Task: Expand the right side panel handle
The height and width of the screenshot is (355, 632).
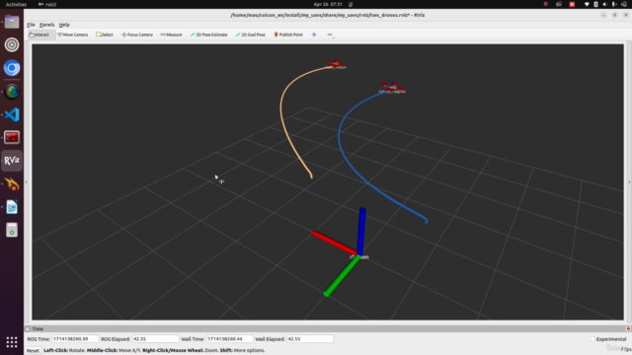Action: tap(629, 181)
